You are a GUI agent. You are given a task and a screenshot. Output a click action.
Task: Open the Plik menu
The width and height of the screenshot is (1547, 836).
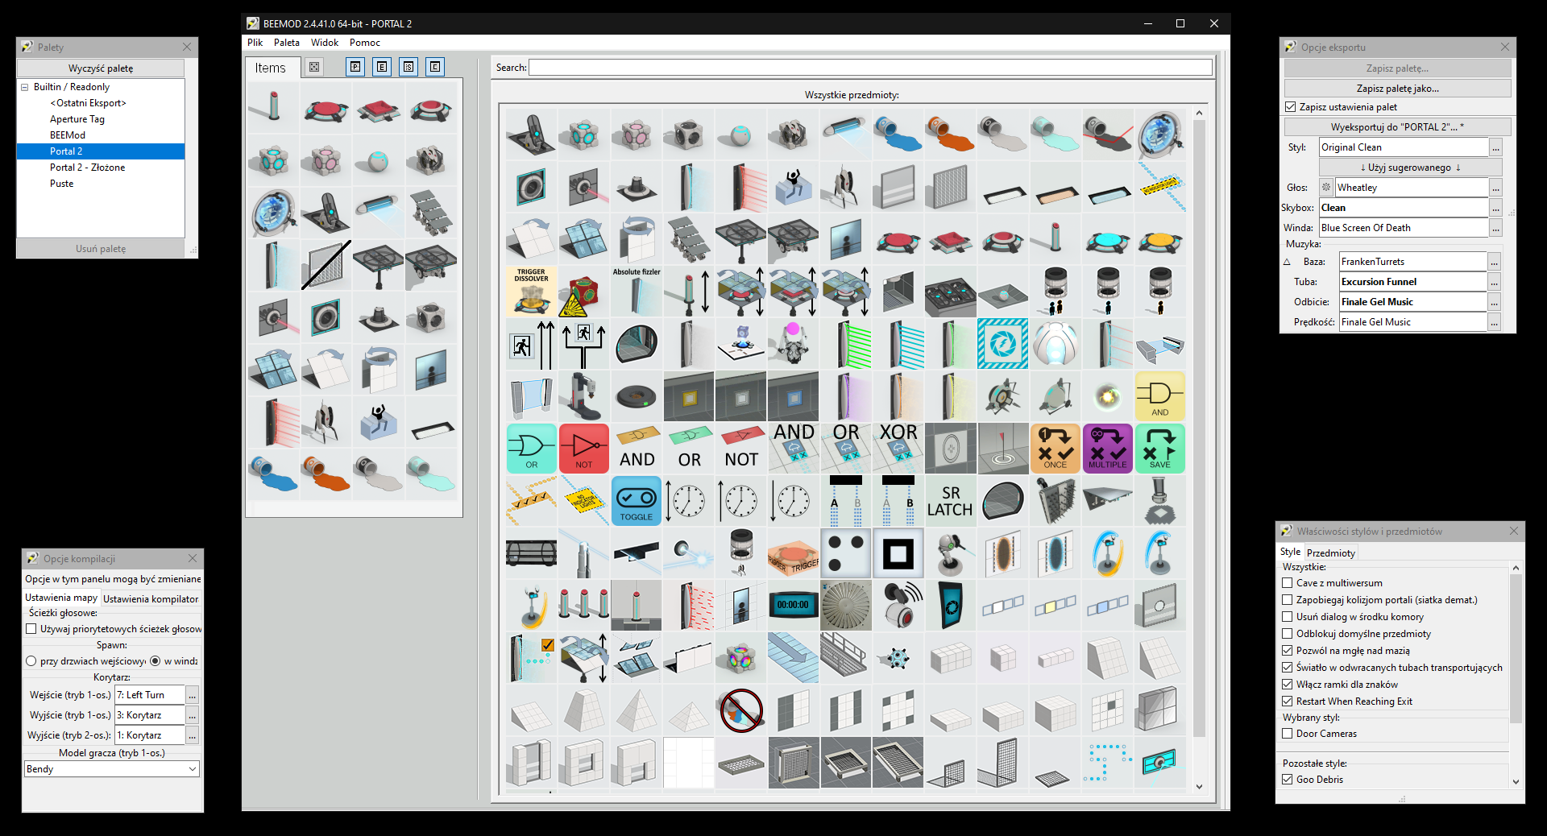pyautogui.click(x=255, y=43)
